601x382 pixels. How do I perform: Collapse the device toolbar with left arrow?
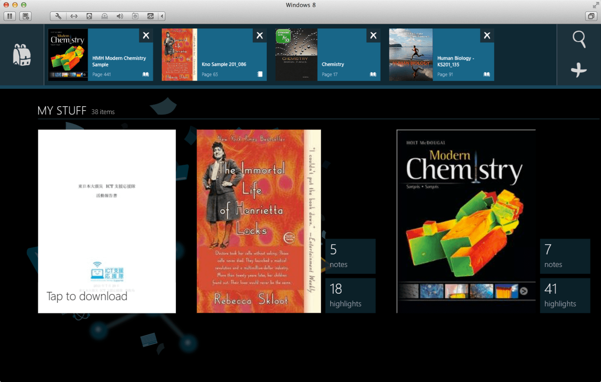(x=162, y=16)
